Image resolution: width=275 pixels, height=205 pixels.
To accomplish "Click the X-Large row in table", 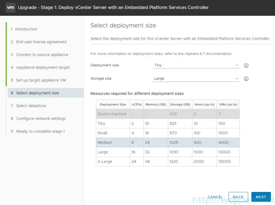I will point(167,161).
